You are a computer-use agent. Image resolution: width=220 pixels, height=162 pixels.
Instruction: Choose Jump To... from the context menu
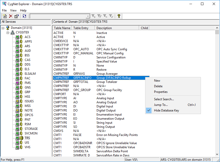[x=173, y=105]
